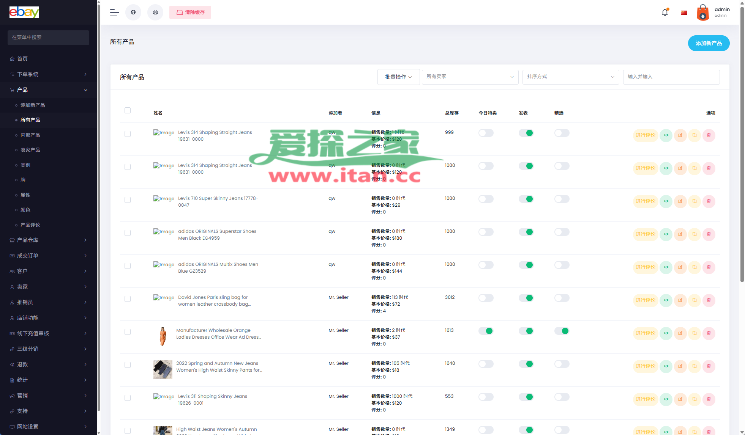Enable 精选 toggle for David Jones sling bag
This screenshot has width=745, height=435.
point(562,298)
